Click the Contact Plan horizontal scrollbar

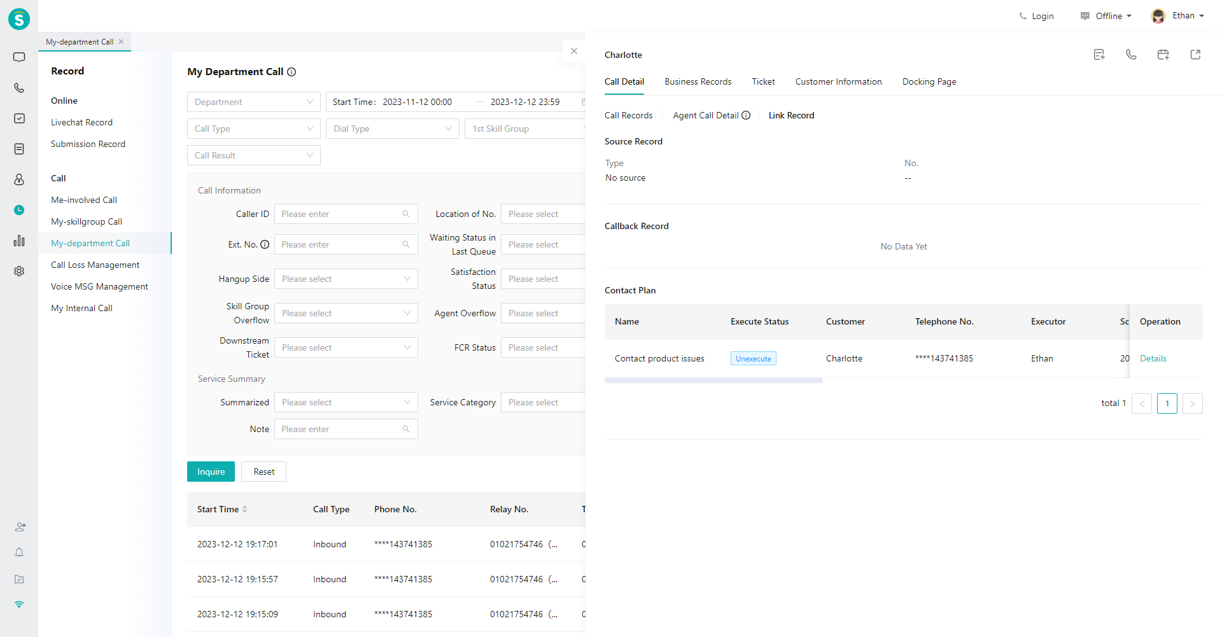click(713, 381)
